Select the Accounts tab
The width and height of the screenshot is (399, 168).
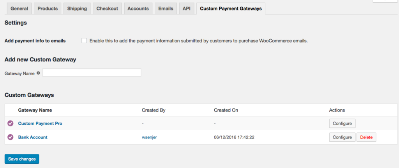(138, 9)
